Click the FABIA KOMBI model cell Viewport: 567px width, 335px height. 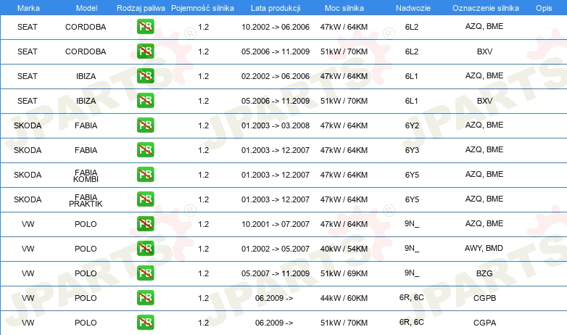click(x=86, y=175)
